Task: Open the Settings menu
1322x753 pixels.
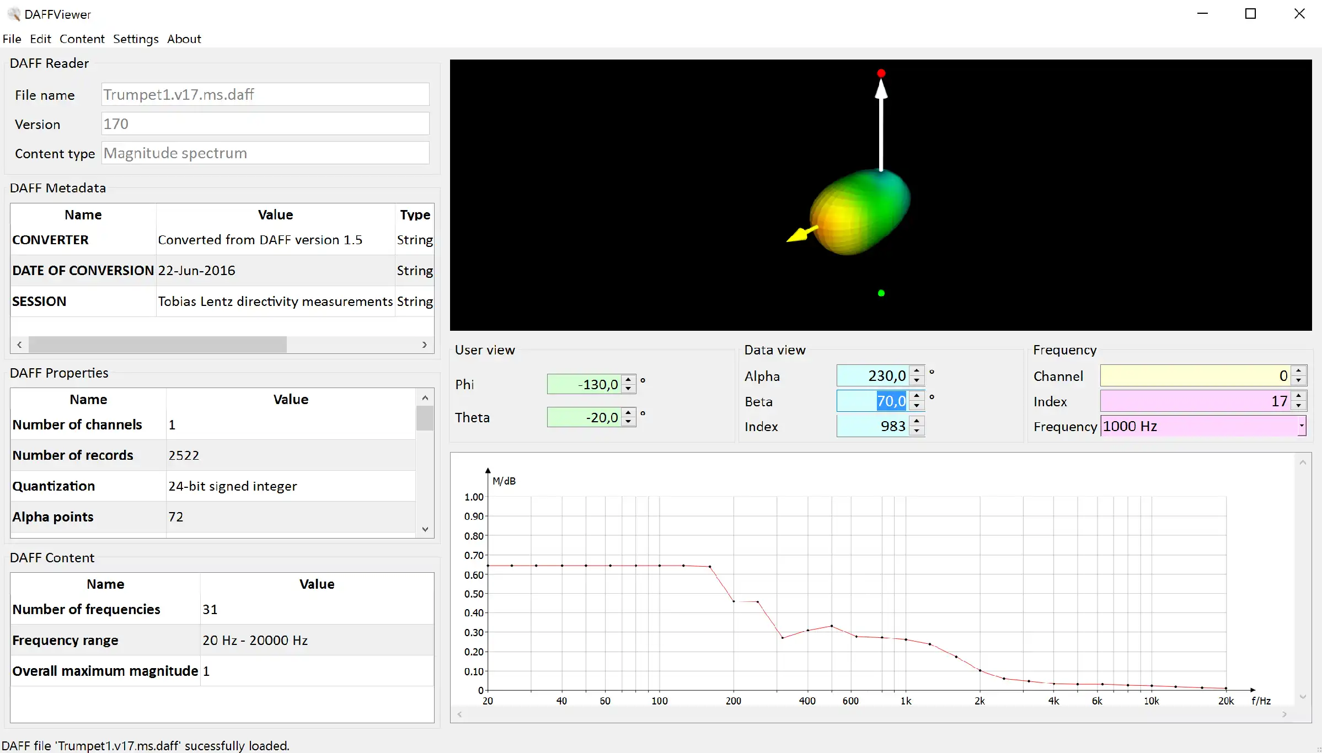Action: (136, 39)
